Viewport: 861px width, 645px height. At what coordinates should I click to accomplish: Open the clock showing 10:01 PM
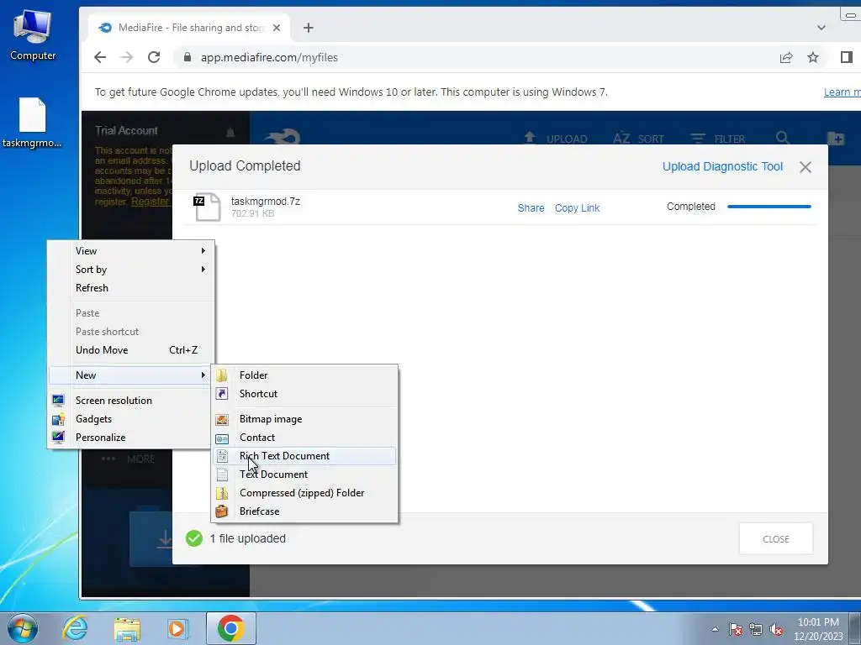[818, 629]
